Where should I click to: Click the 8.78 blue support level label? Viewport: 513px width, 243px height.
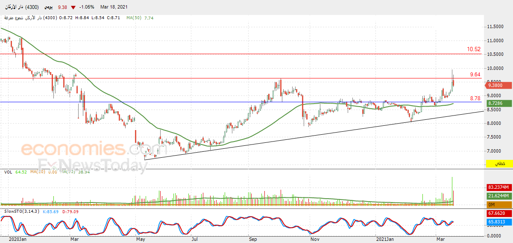475,98
